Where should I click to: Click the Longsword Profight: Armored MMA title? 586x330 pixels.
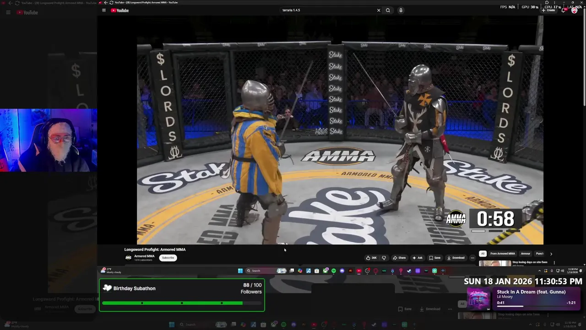click(155, 249)
